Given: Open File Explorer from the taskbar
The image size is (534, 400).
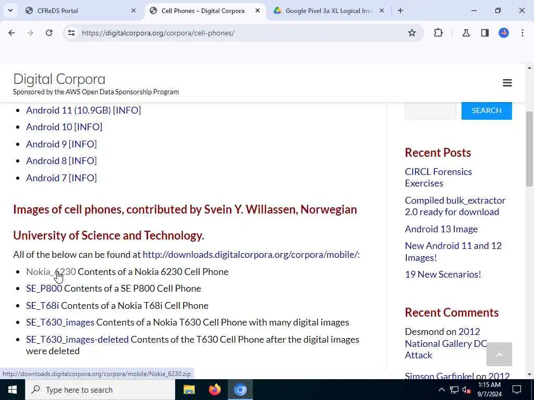Looking at the screenshot, I should 189,390.
